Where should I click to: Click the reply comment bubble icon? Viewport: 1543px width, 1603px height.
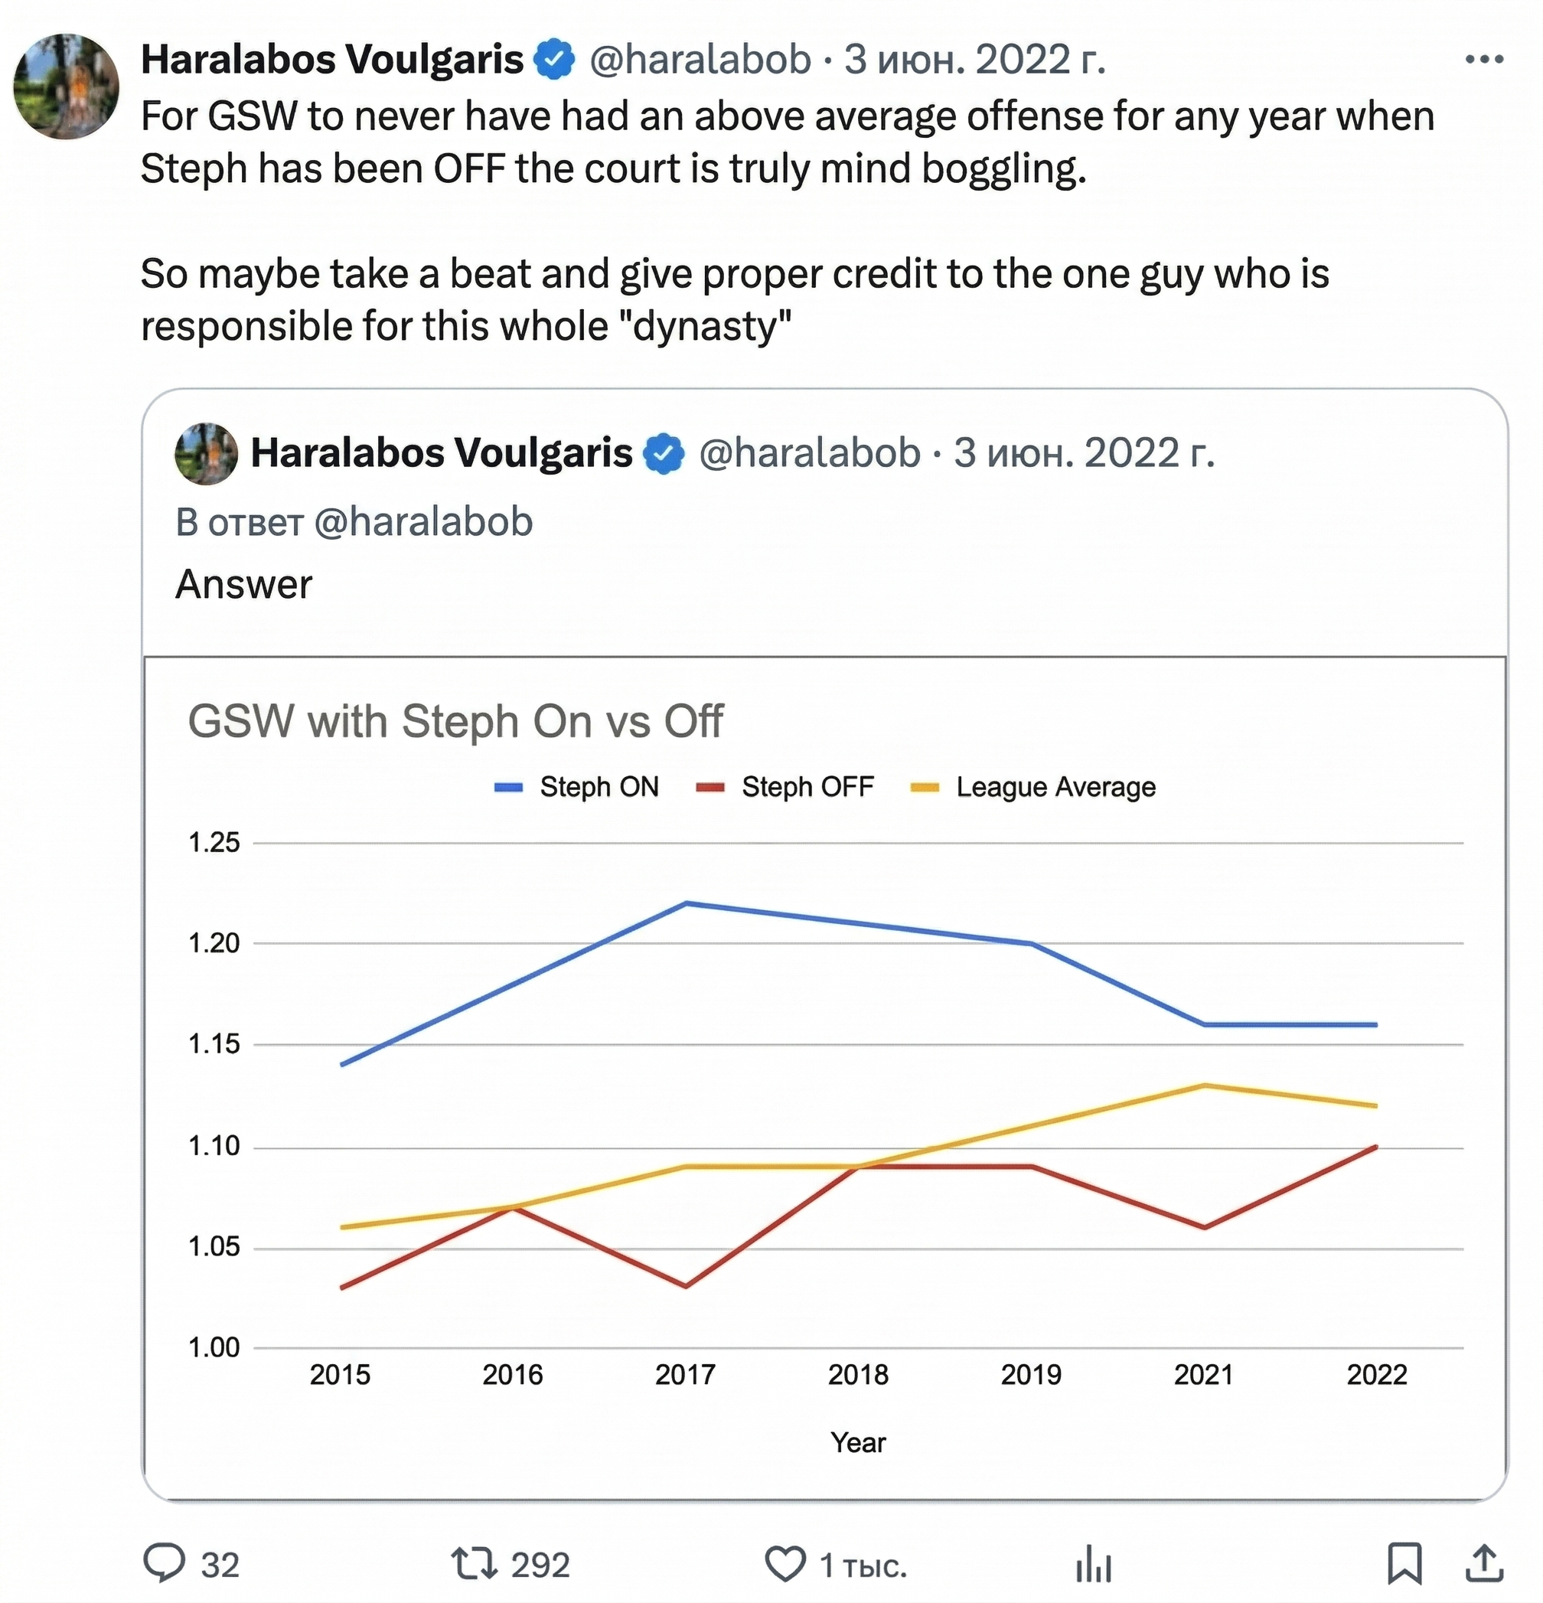(x=165, y=1563)
